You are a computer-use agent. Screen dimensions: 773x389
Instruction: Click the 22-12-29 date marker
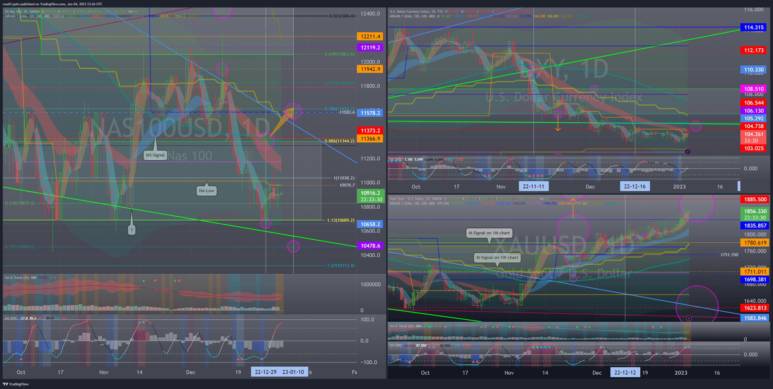pos(265,372)
